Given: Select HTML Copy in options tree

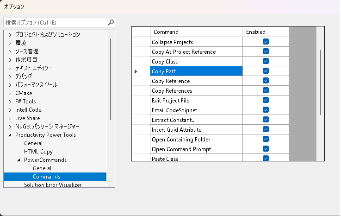Looking at the screenshot, I should click(x=38, y=152).
